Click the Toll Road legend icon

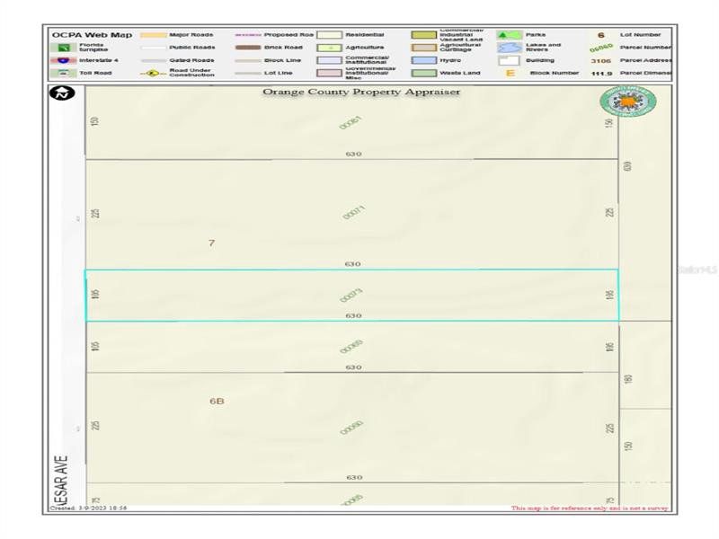(64, 73)
